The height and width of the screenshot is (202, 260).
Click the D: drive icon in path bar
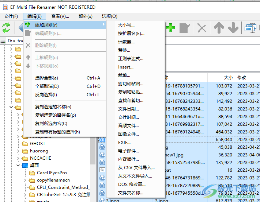3,41
